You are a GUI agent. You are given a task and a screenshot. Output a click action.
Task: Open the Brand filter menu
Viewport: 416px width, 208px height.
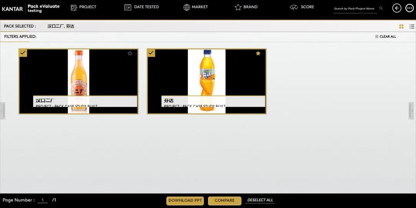pyautogui.click(x=246, y=7)
